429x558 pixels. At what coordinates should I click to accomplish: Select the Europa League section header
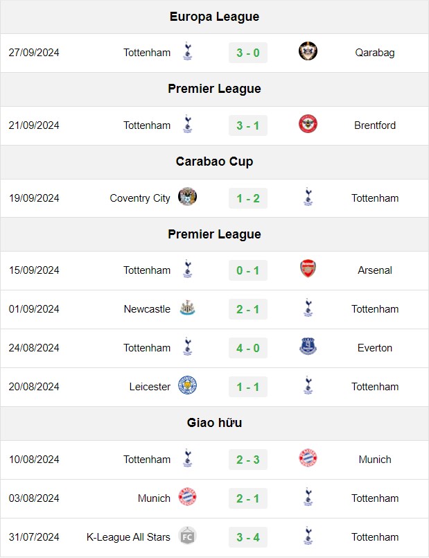click(x=215, y=17)
